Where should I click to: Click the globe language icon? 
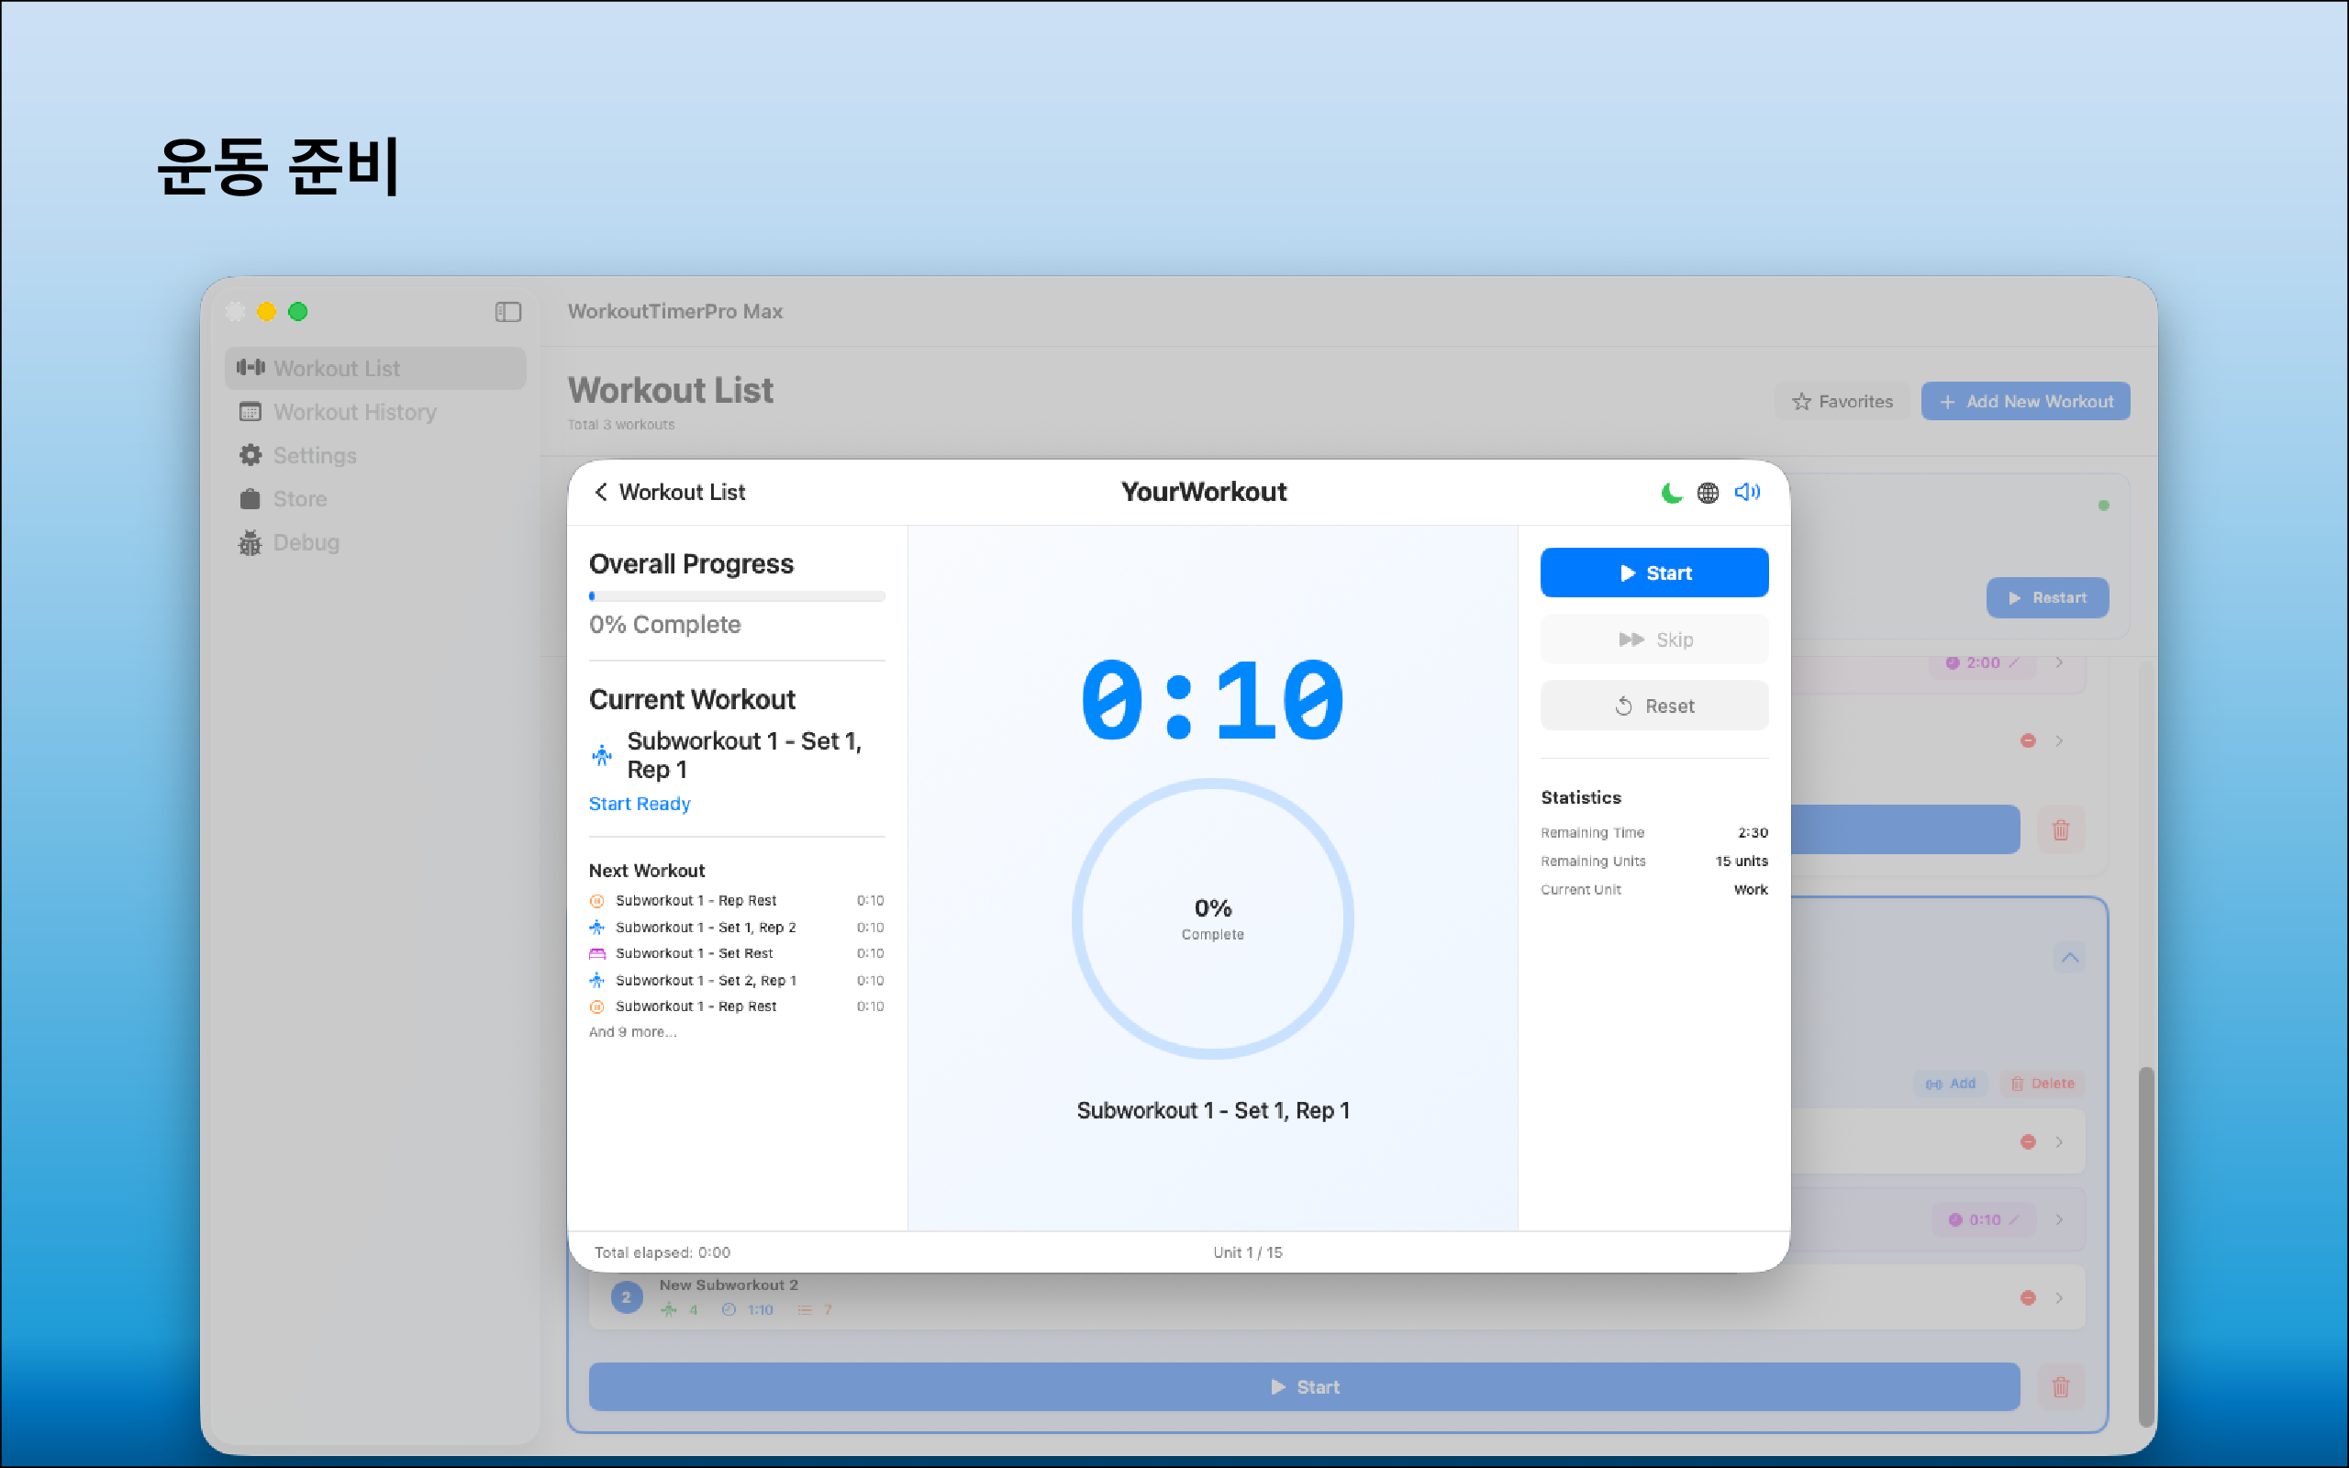tap(1708, 493)
